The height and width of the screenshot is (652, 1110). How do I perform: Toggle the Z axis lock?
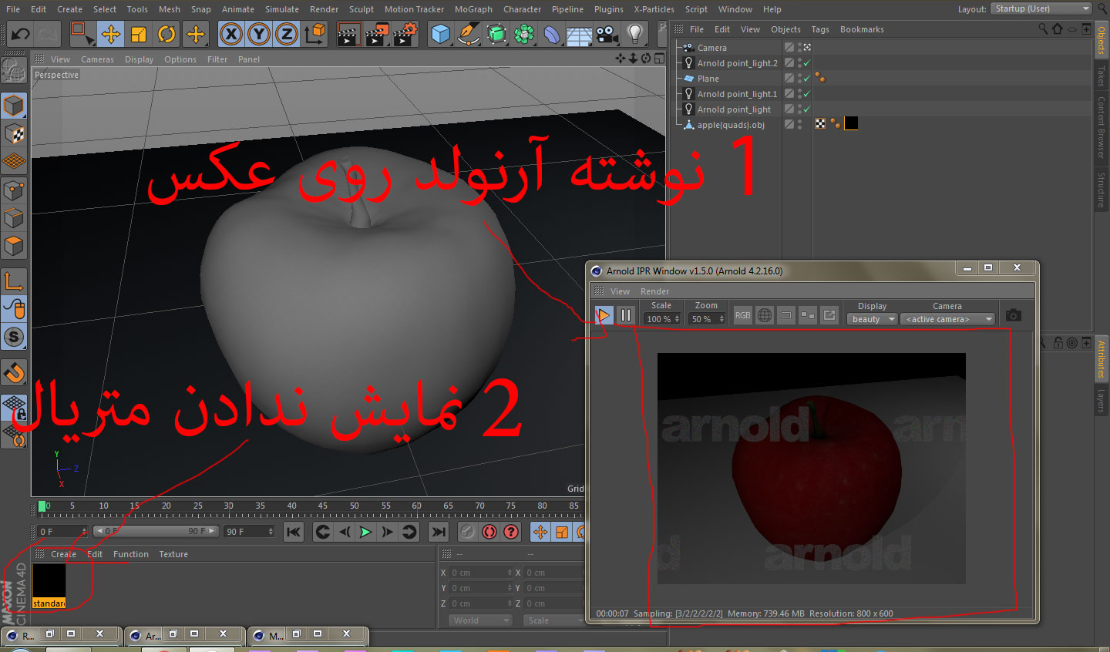point(287,34)
